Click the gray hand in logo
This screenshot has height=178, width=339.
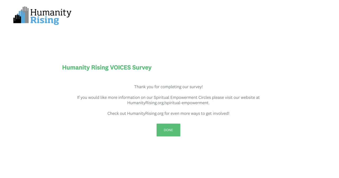pos(26,13)
